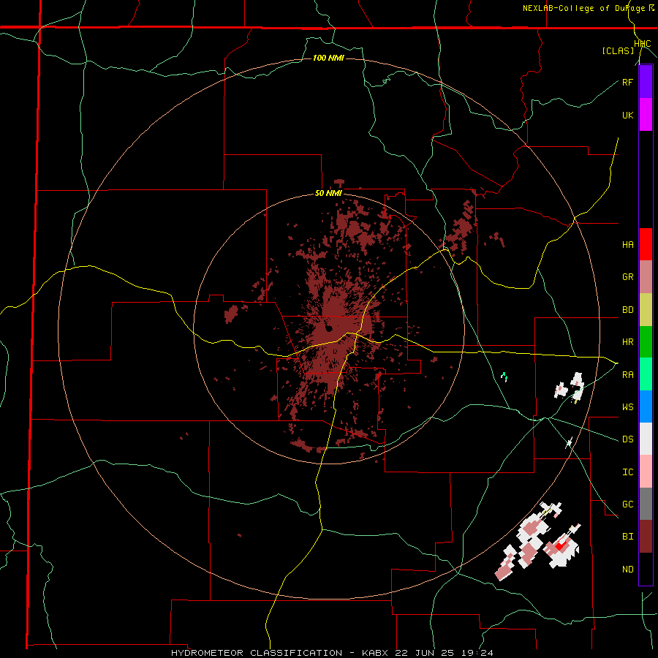Click the BD legend label
This screenshot has width=658, height=658.
(627, 310)
